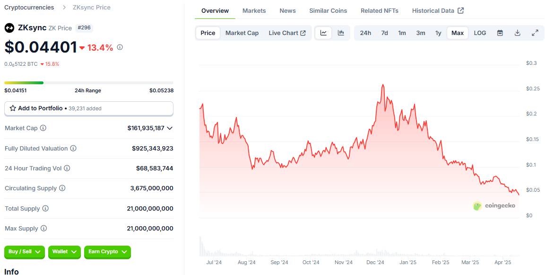Open the Total Supply info icon
The width and height of the screenshot is (546, 275).
pos(45,208)
